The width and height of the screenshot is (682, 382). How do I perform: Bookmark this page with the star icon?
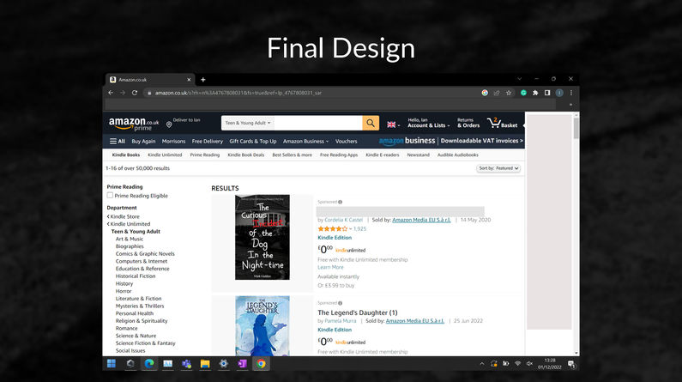[509, 93]
